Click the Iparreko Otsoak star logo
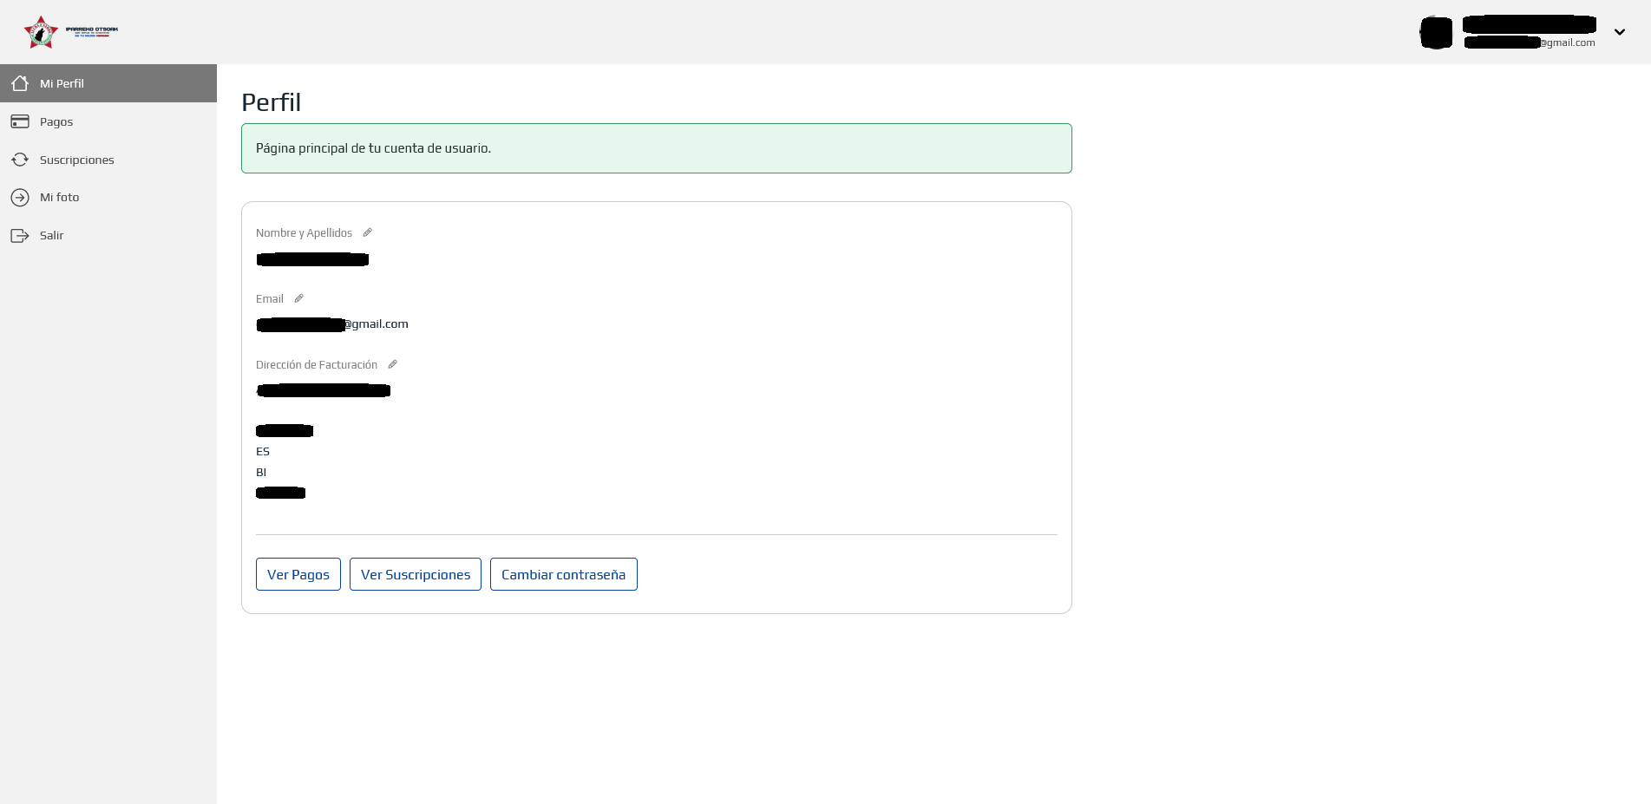Image resolution: width=1651 pixels, height=804 pixels. pos(41,31)
